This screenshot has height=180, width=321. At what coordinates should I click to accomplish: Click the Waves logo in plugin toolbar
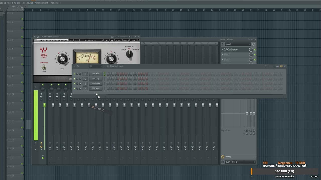36,40
